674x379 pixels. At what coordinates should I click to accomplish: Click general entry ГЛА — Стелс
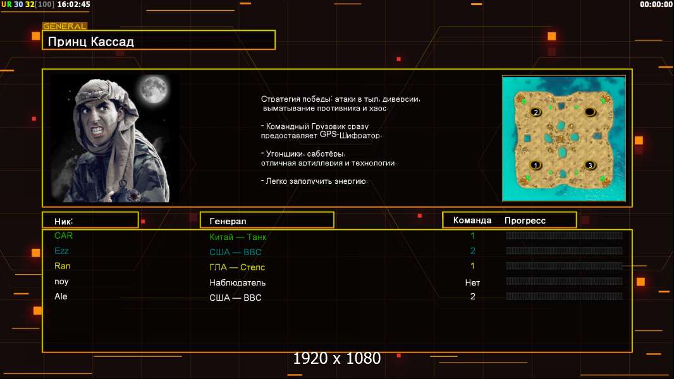[x=237, y=267]
